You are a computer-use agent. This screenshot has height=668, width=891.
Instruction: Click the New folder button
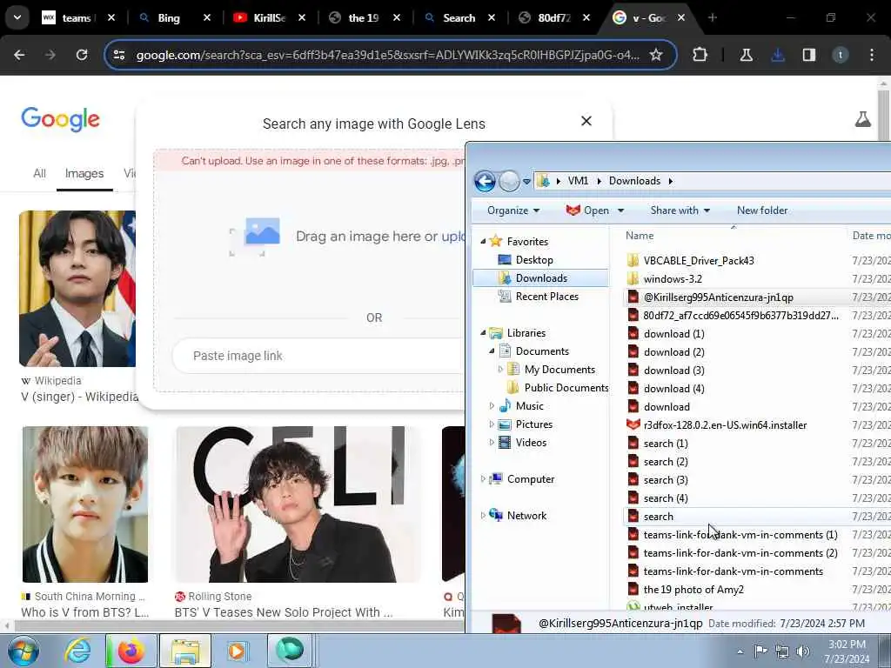(x=762, y=210)
